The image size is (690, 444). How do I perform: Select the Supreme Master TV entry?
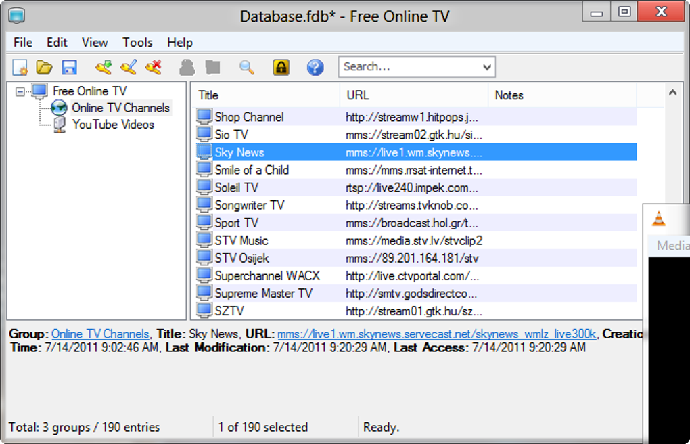click(416, 293)
